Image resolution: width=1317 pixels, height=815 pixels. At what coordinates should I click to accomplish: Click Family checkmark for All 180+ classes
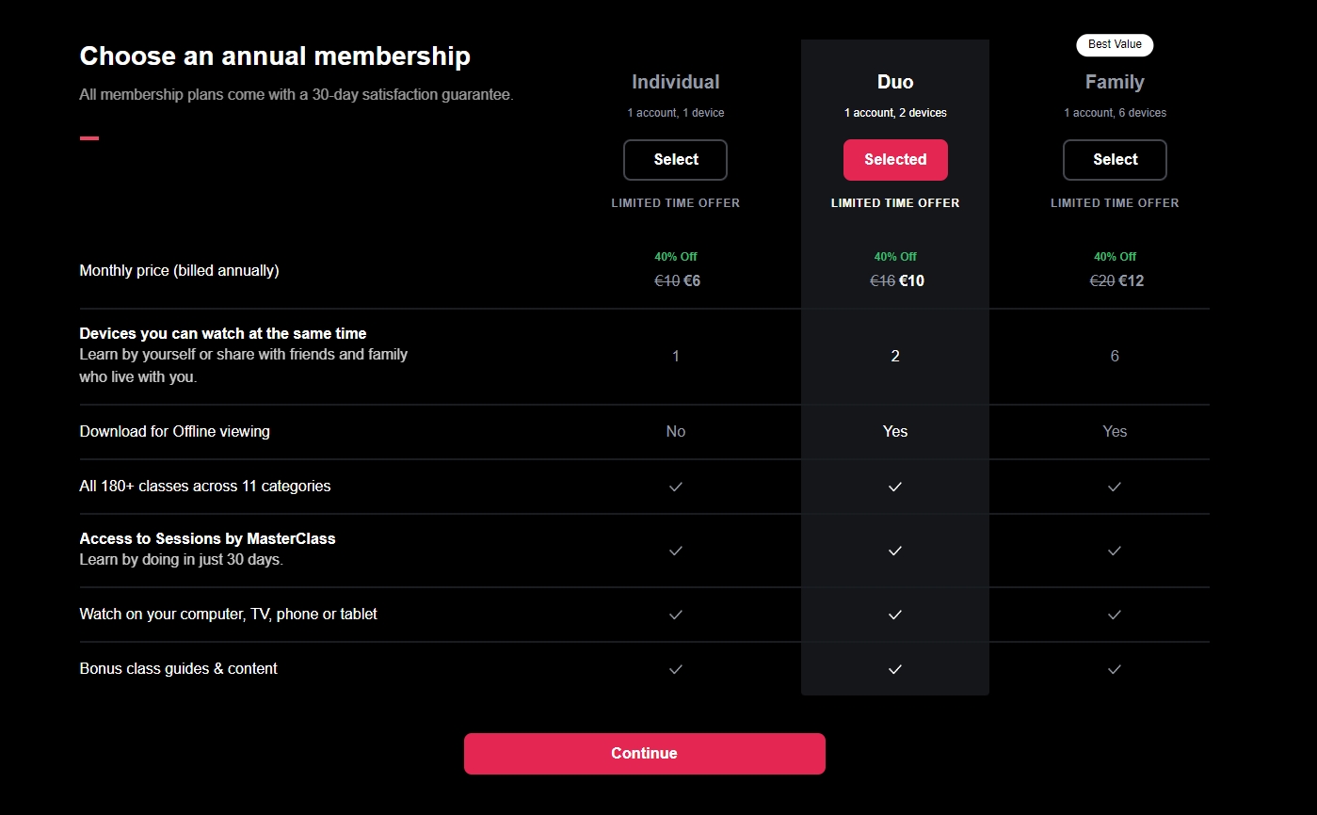click(x=1115, y=487)
